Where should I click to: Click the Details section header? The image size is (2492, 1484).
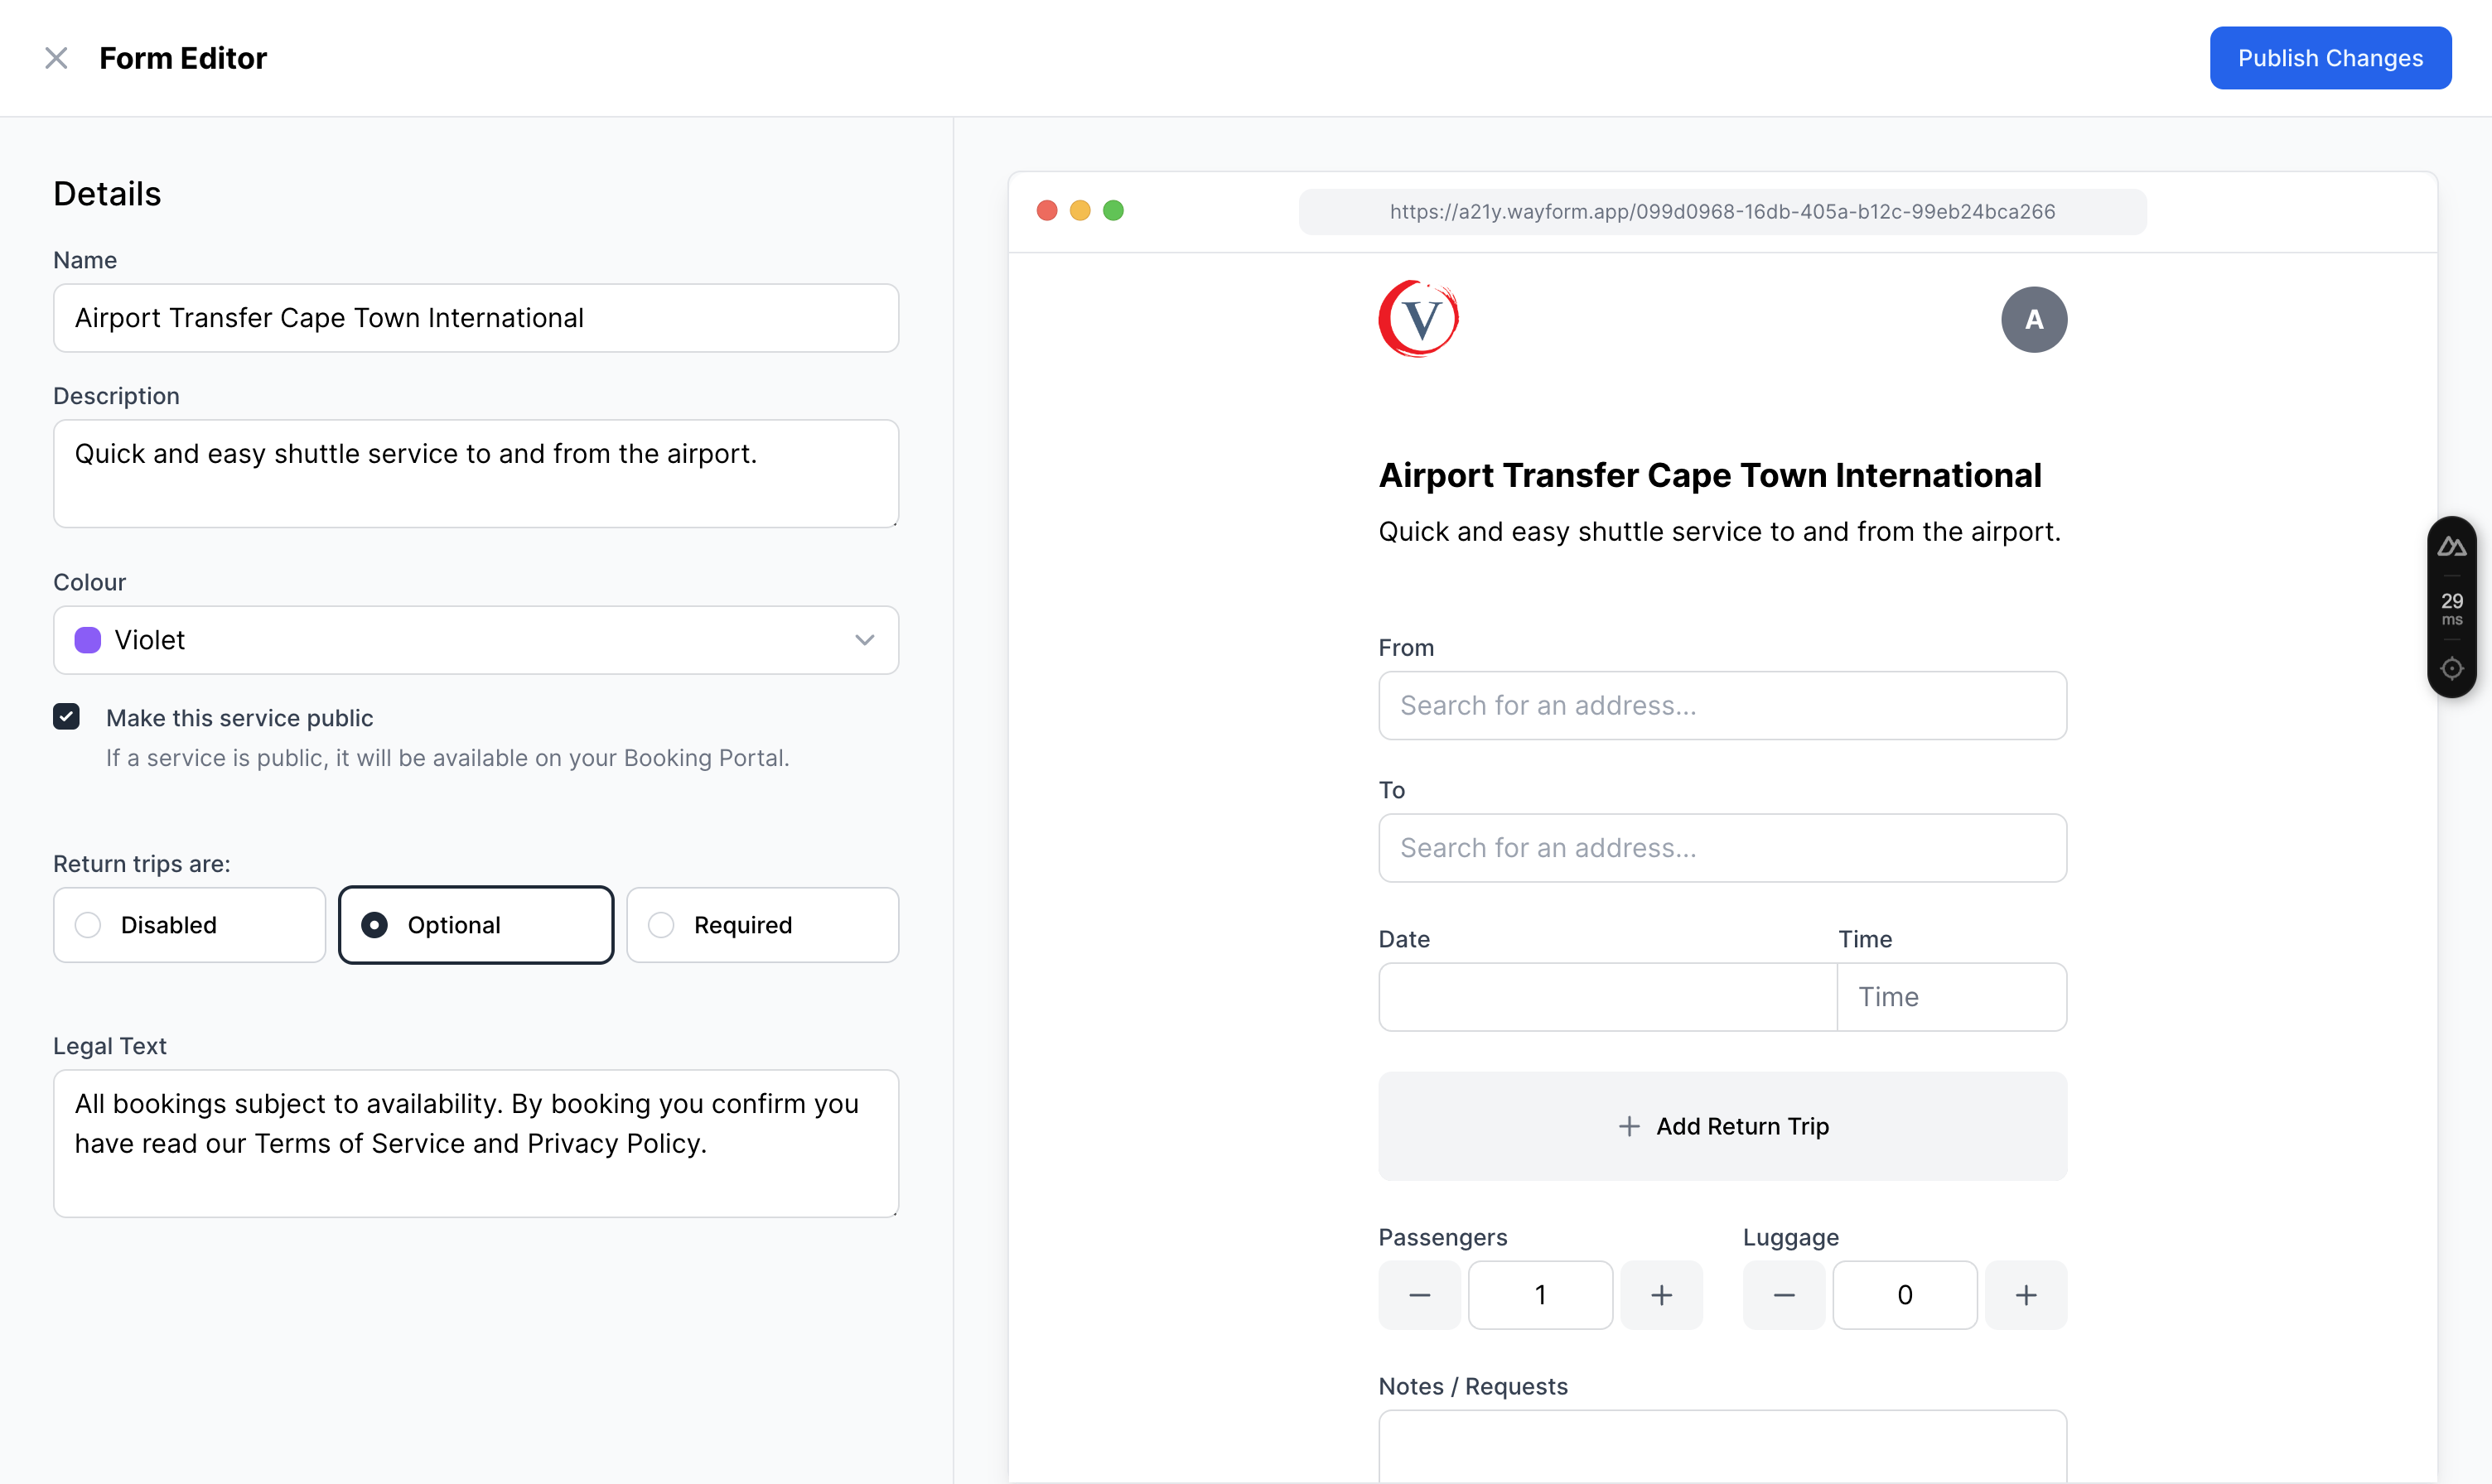click(106, 193)
